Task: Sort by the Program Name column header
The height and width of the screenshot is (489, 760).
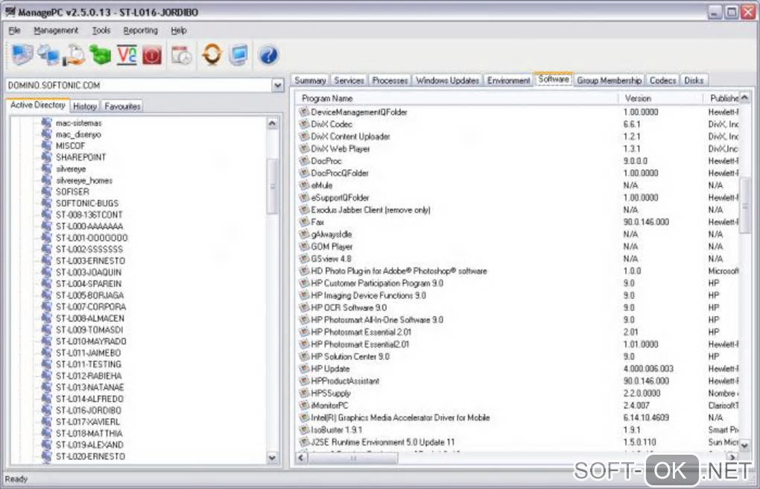Action: click(x=457, y=98)
